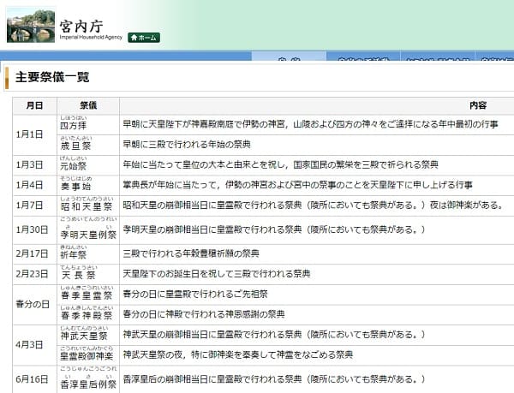This screenshot has width=514, height=393.
Task: Click the Imperial Household Agency subtitle text
Action: 91,37
